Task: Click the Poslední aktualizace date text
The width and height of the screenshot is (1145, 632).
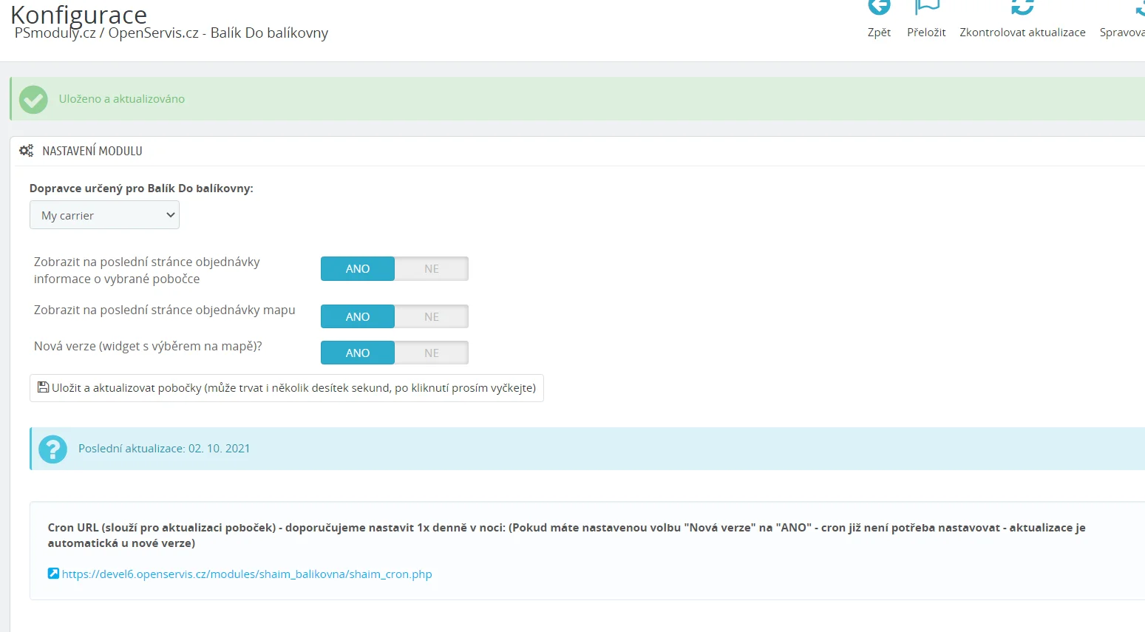Action: tap(164, 449)
